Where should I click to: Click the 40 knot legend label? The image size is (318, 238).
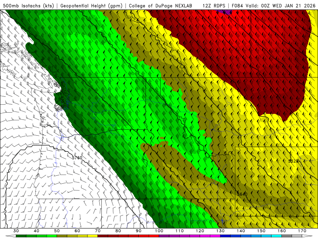(37, 231)
